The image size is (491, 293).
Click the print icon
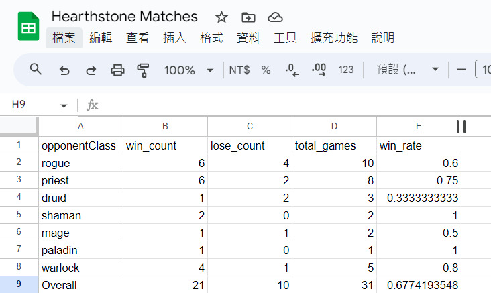tap(117, 70)
